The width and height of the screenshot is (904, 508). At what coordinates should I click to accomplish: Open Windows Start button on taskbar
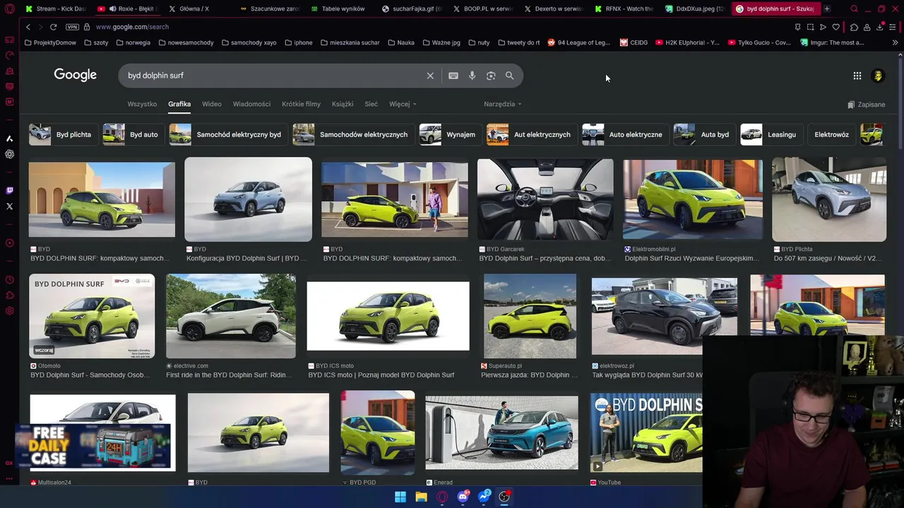click(400, 497)
